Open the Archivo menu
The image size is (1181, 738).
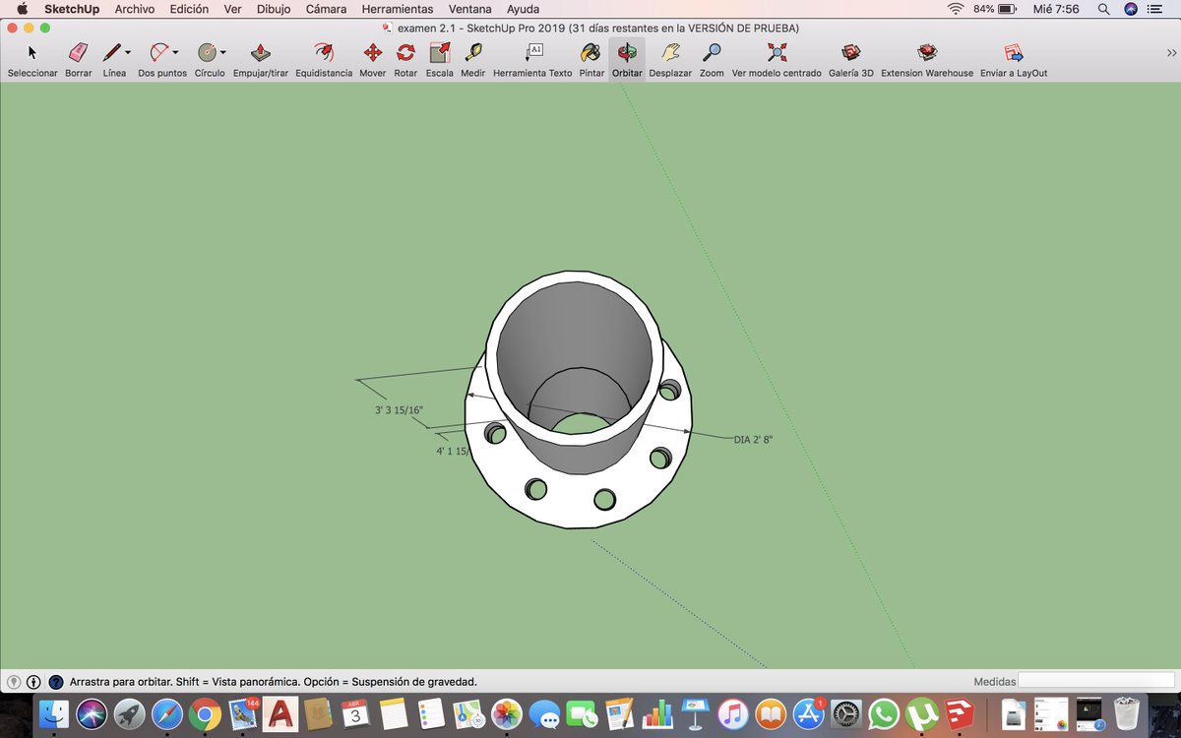pos(135,9)
